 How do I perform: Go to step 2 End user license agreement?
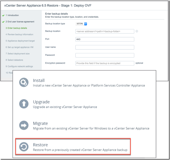20,22
